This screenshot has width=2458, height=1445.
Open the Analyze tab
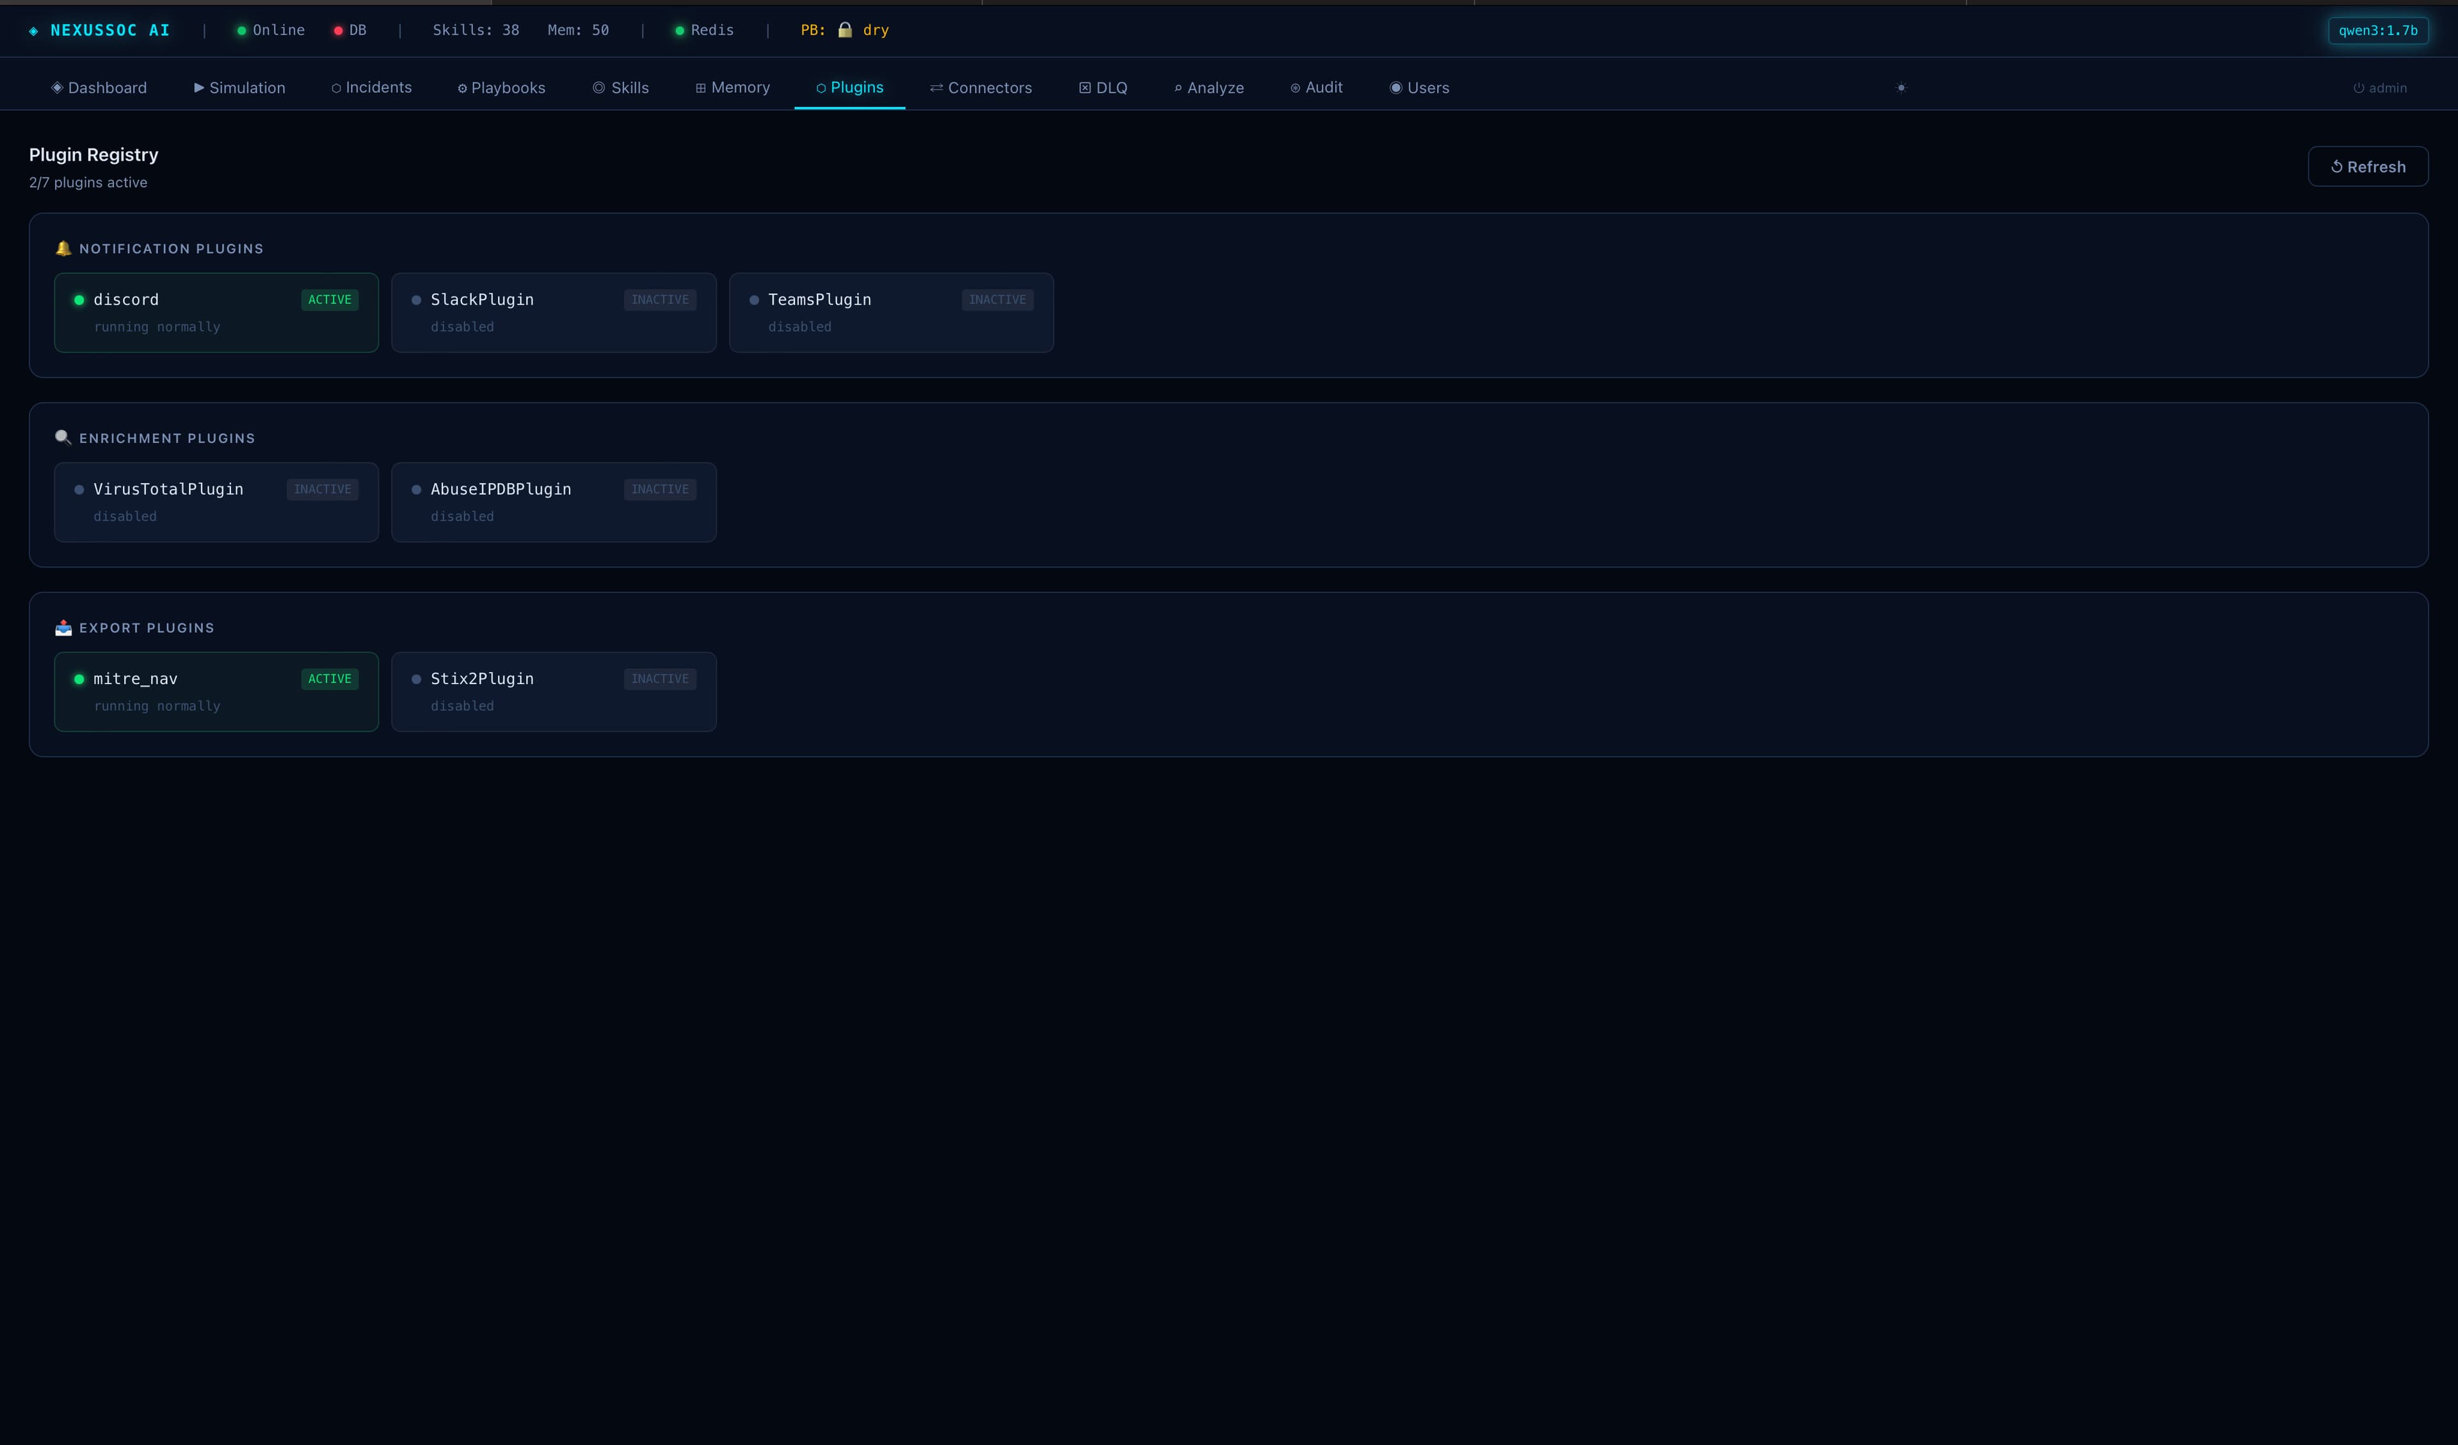[x=1210, y=88]
